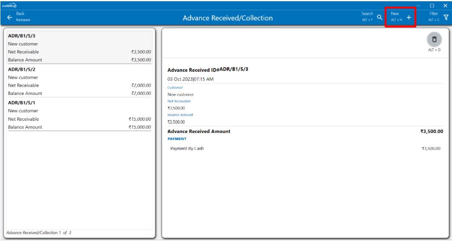The width and height of the screenshot is (452, 241).
Task: Click the ₹15,000.00 Net Receivable amount
Action: (x=139, y=119)
